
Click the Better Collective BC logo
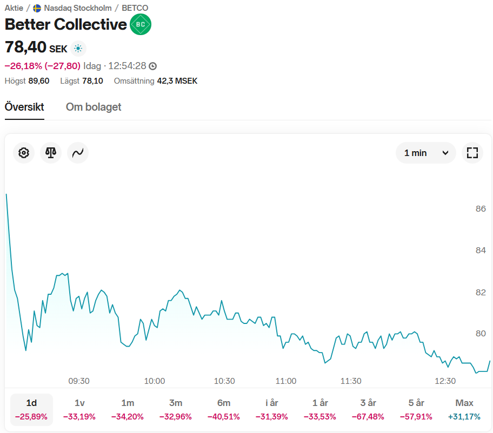[x=141, y=24]
